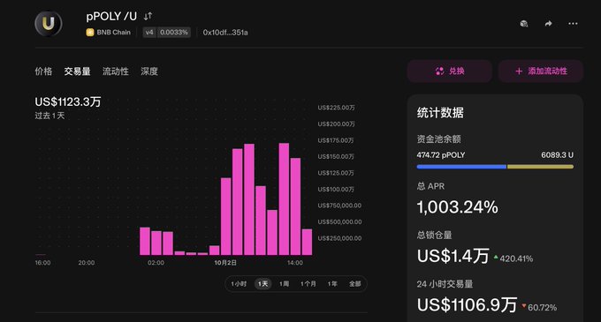Click the 6089.3 U balance text
The image size is (601, 322).
[x=558, y=155]
